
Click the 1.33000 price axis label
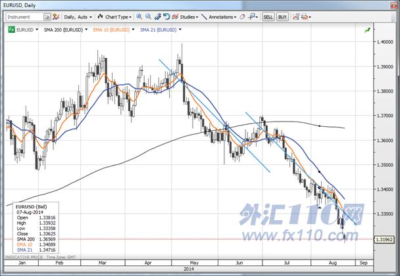pos(385,214)
